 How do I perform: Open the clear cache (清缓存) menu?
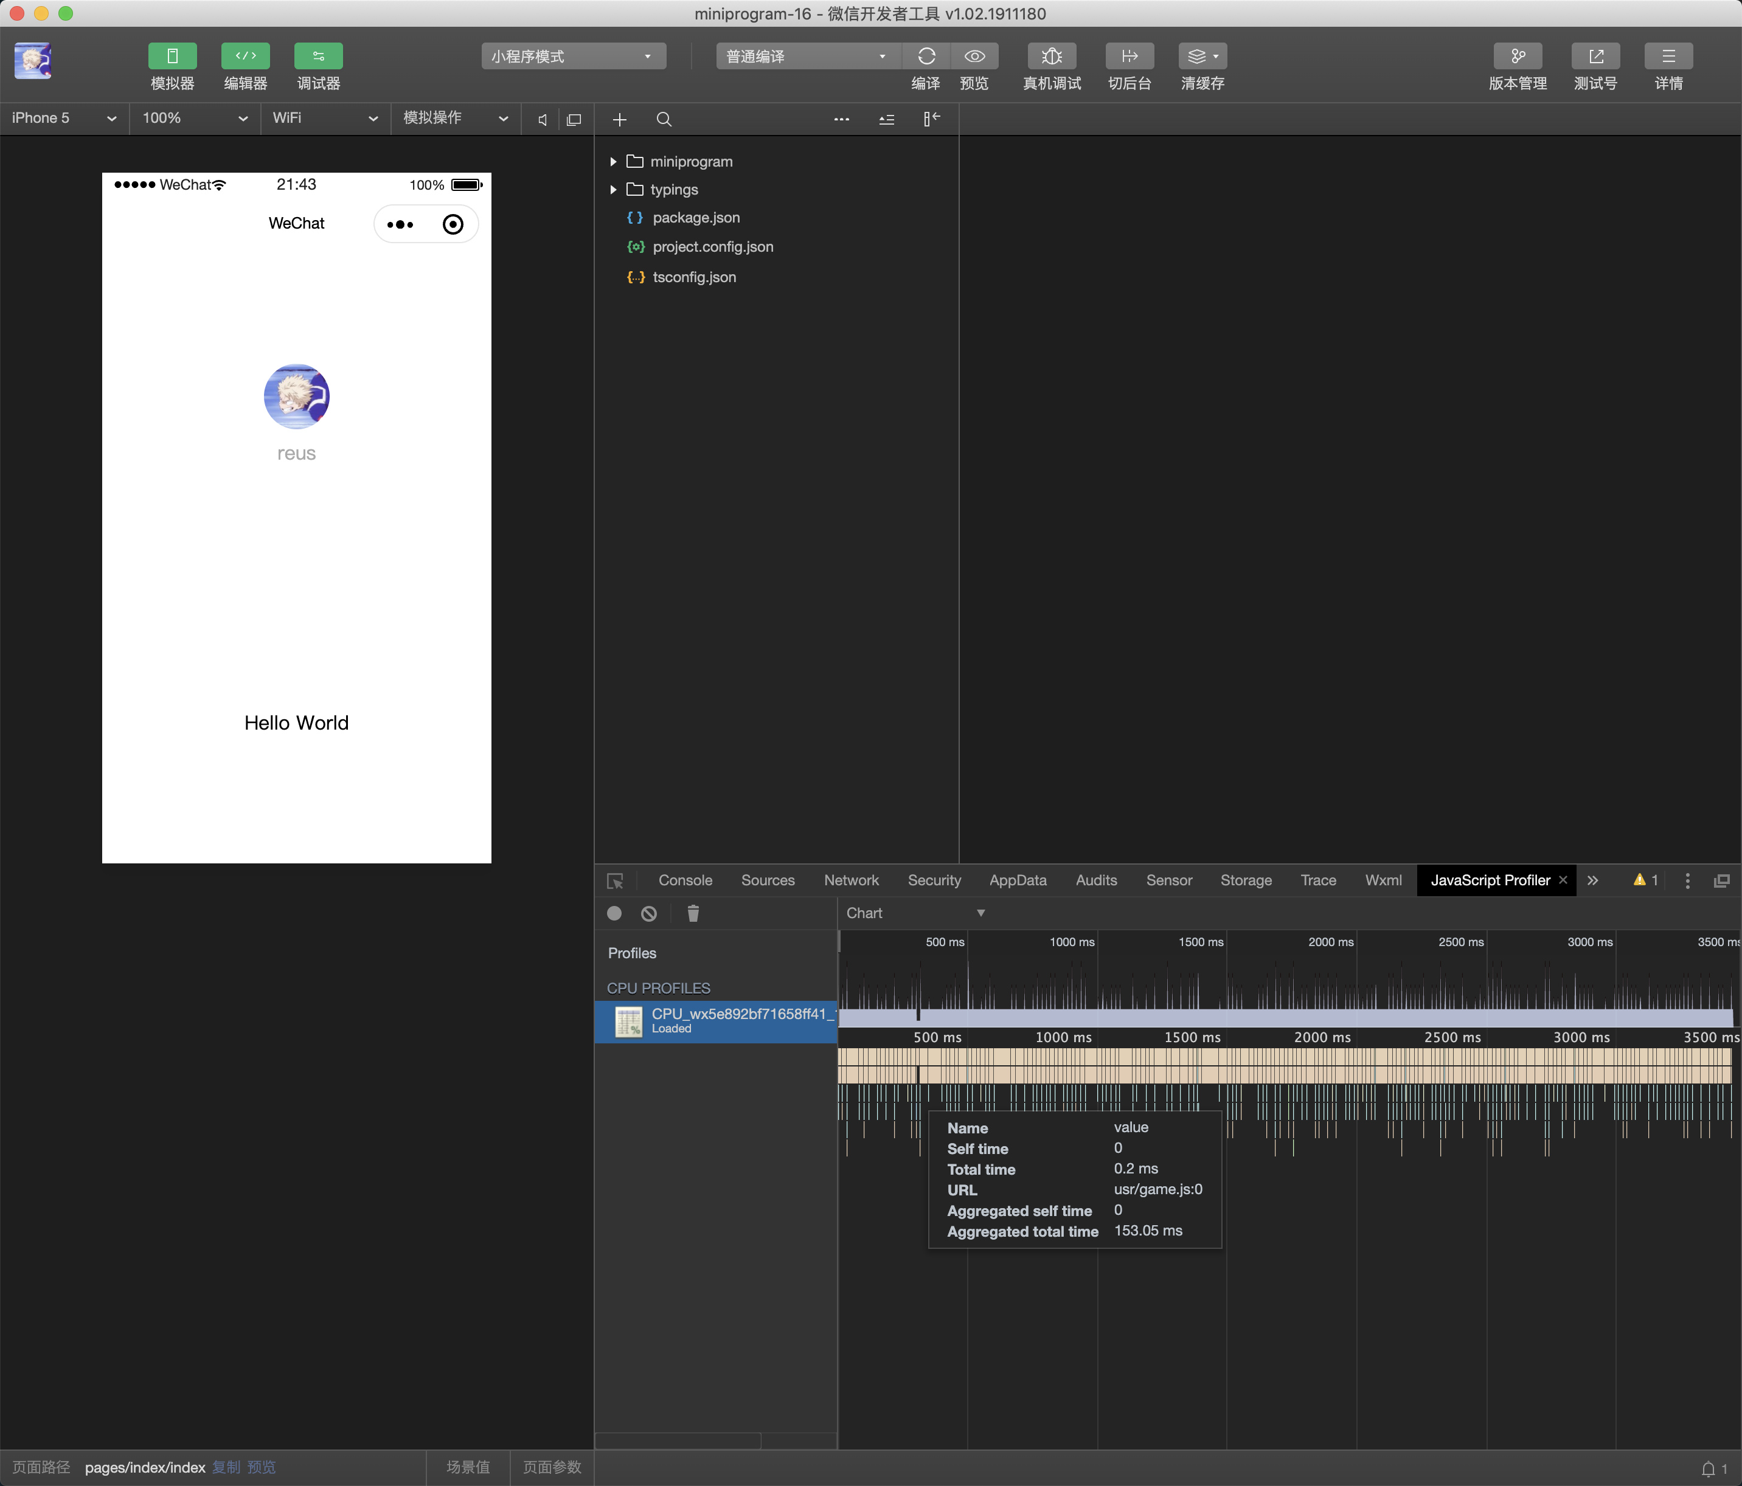[1202, 57]
